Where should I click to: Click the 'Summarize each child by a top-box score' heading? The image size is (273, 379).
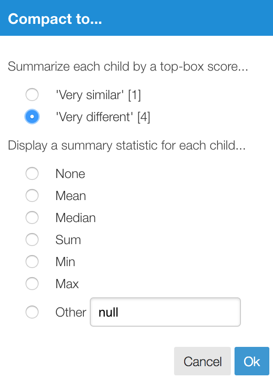(128, 67)
